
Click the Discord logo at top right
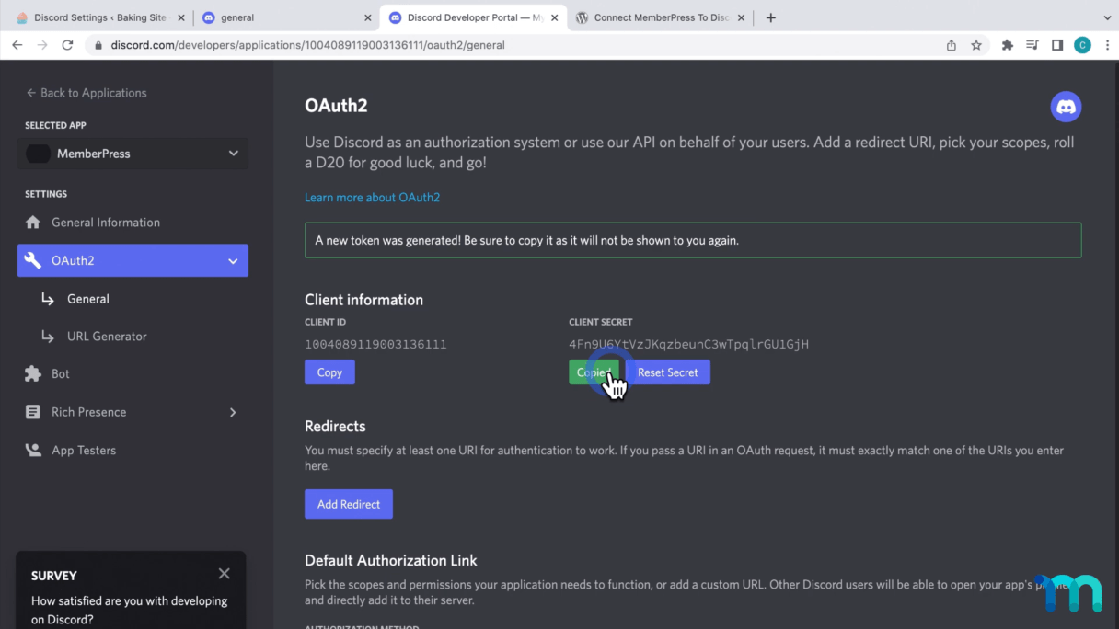1066,106
